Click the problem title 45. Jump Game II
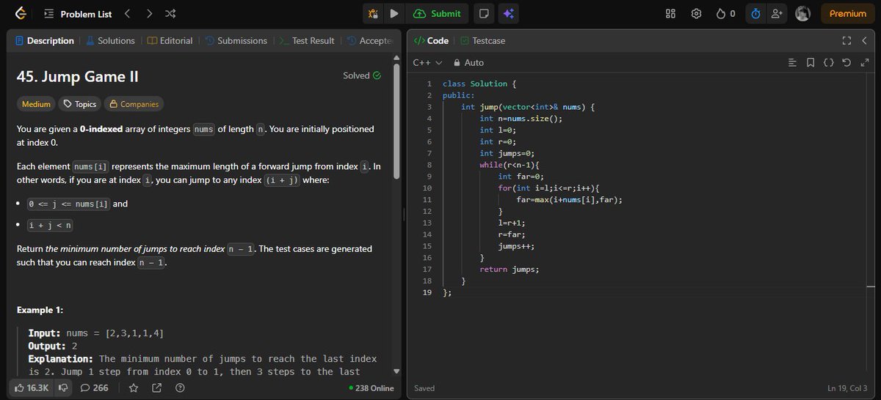This screenshot has height=400, width=881. coord(77,77)
